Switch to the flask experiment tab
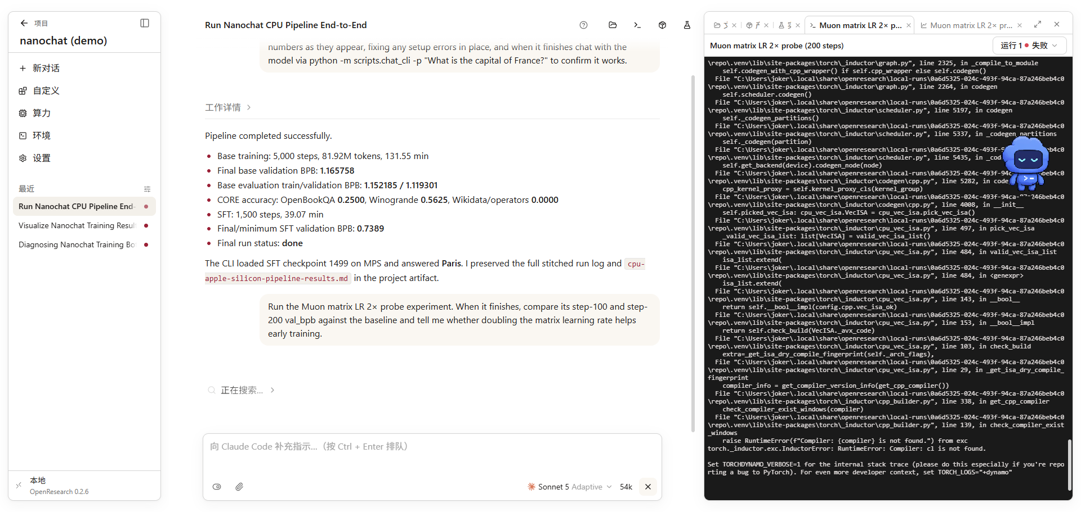This screenshot has width=1081, height=512. tap(785, 25)
